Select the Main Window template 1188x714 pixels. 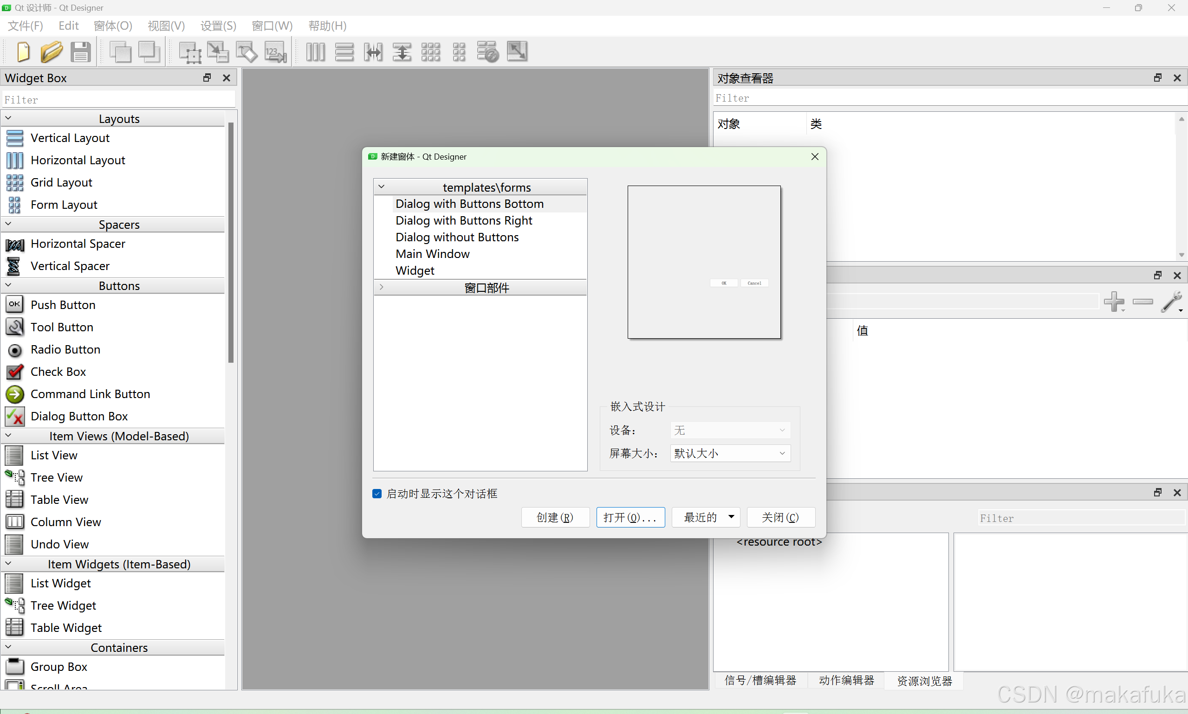click(x=432, y=254)
